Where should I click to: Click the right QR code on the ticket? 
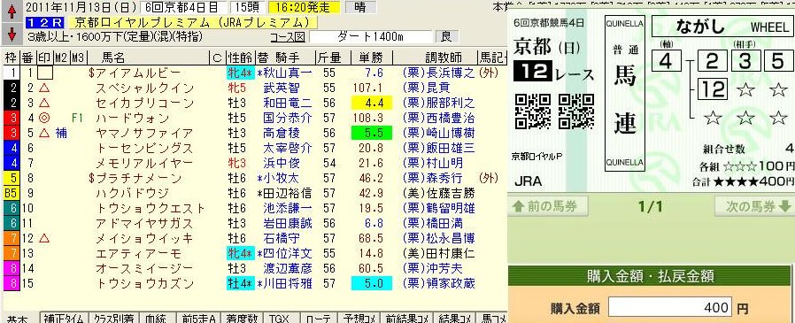576,111
